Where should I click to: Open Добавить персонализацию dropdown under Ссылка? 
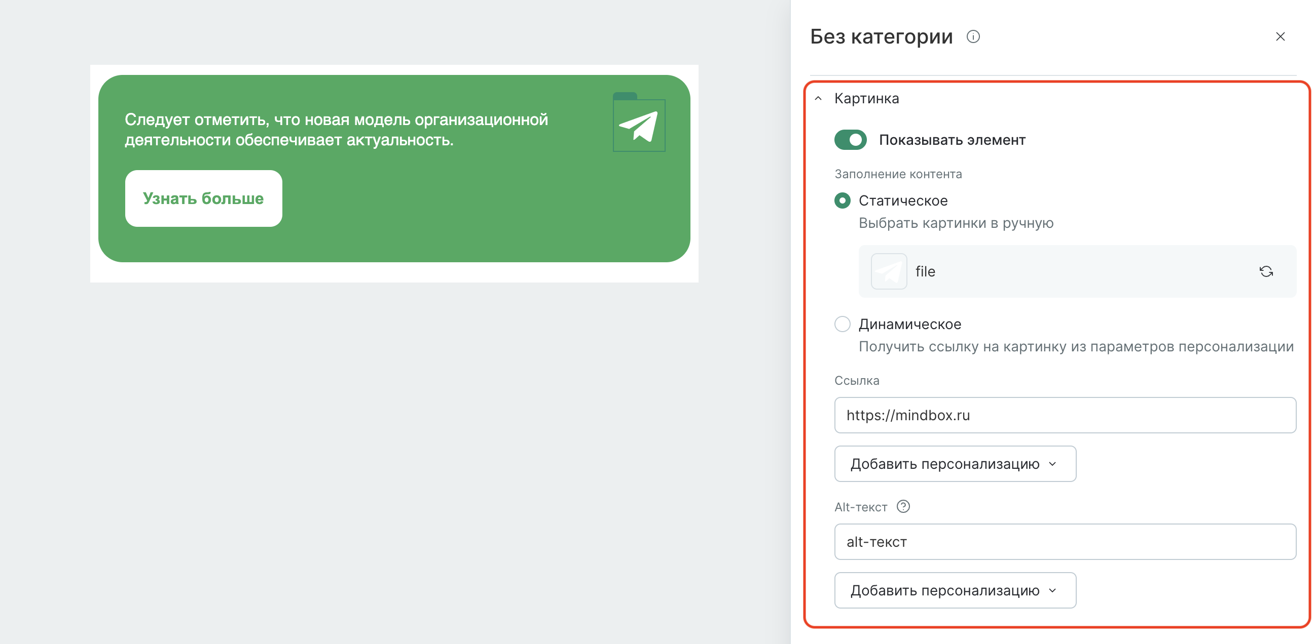(955, 464)
